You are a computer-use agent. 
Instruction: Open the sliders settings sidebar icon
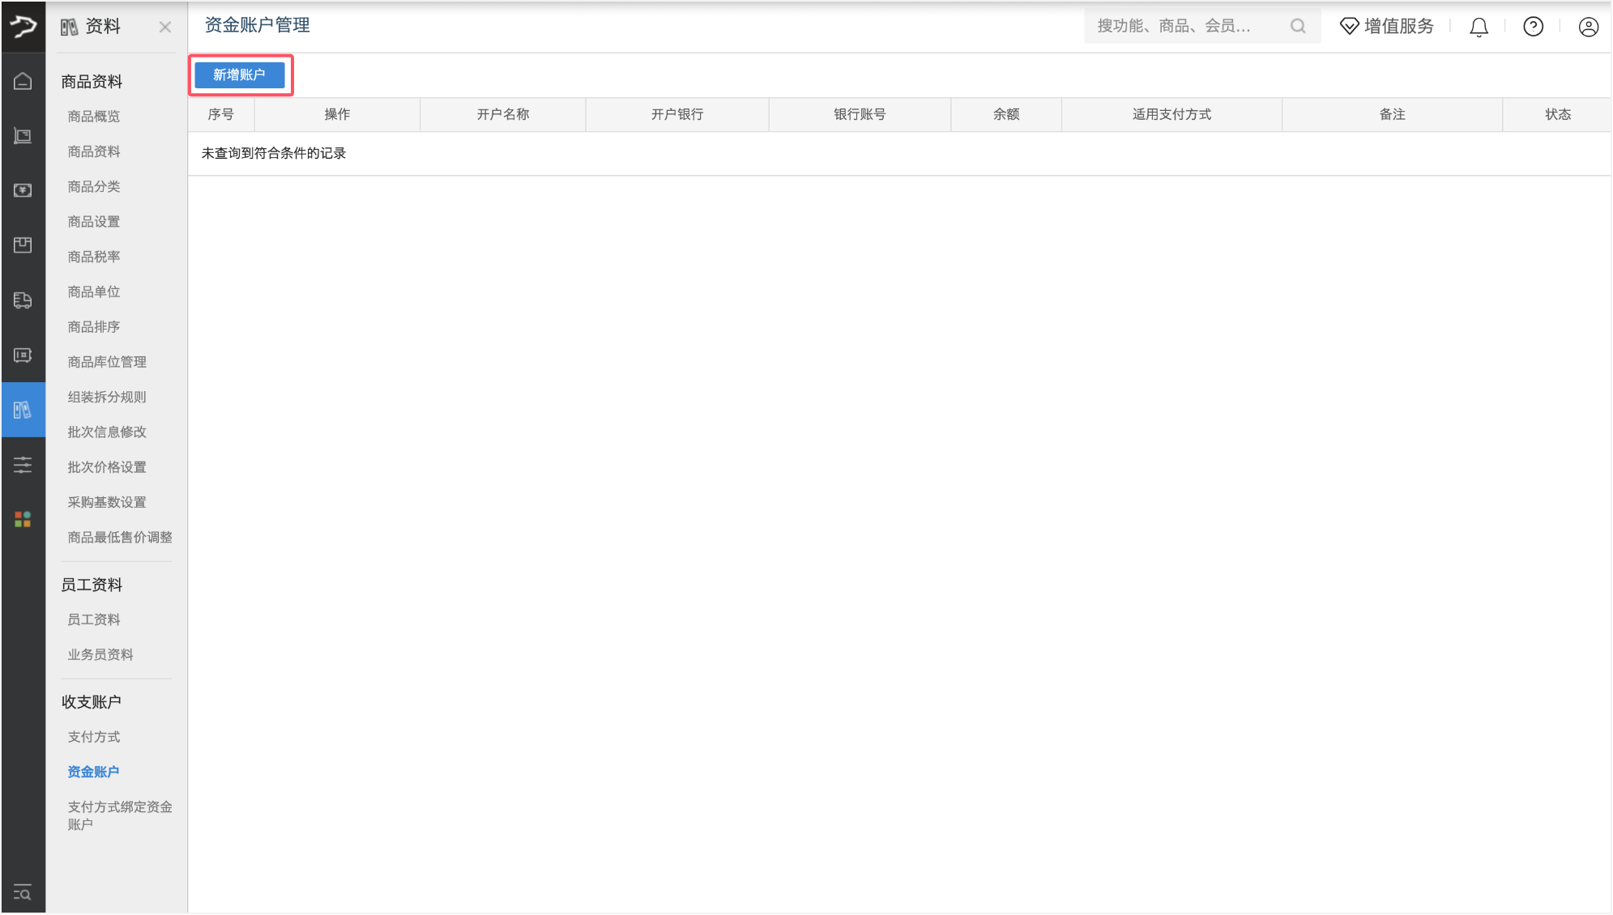tap(23, 465)
